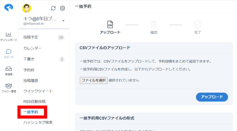
Task: Click the profile avatar picture
Action: coord(27,8)
